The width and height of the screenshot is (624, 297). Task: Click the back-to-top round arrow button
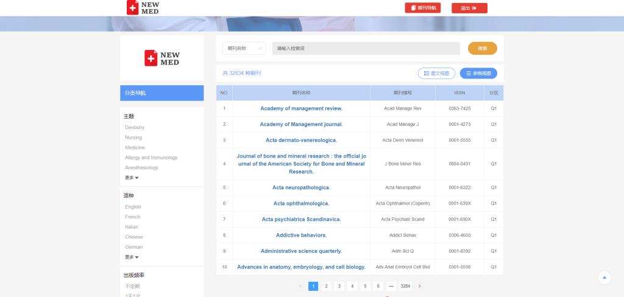pos(604,278)
